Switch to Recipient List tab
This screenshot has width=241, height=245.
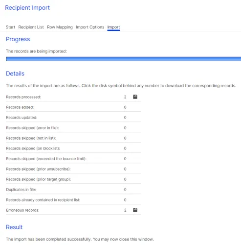(x=31, y=27)
